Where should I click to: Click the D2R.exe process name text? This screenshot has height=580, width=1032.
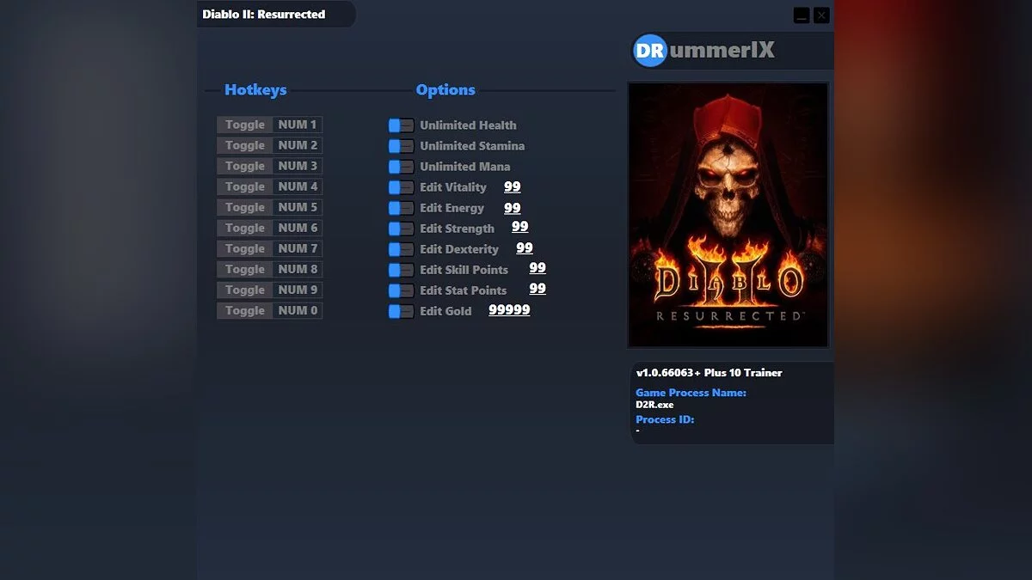[655, 405]
